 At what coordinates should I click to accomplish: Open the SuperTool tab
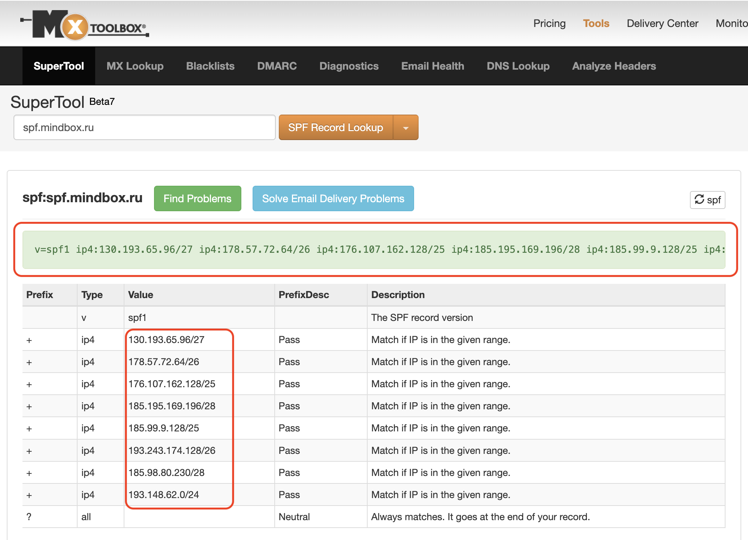[59, 66]
